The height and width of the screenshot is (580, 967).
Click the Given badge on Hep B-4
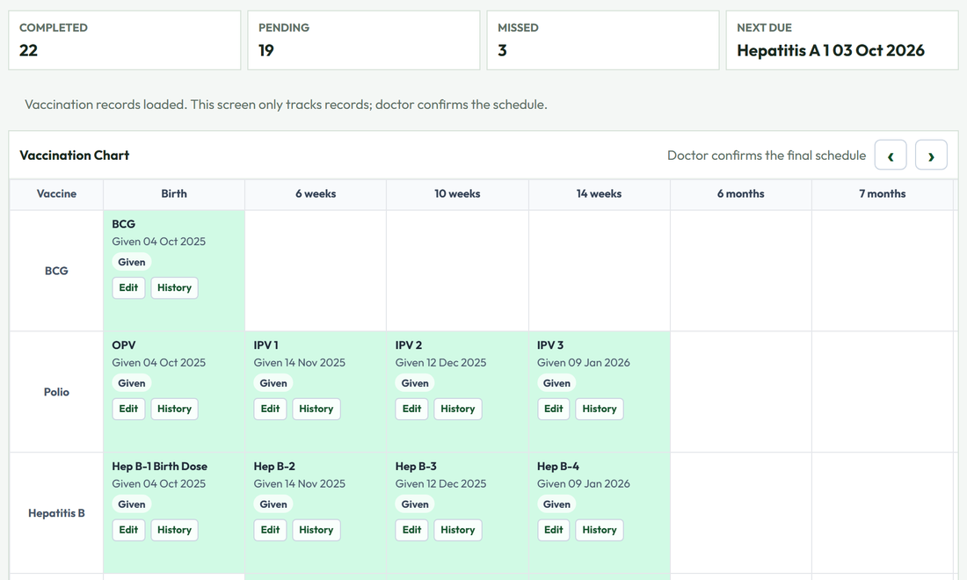click(556, 504)
